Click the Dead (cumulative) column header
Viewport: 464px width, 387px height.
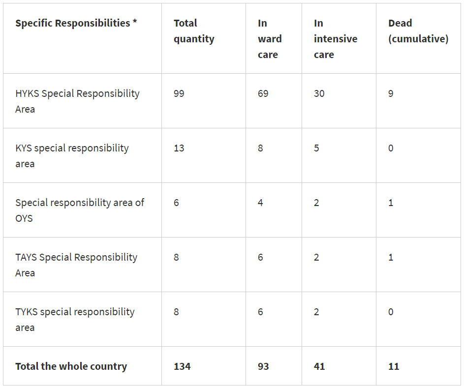click(418, 31)
